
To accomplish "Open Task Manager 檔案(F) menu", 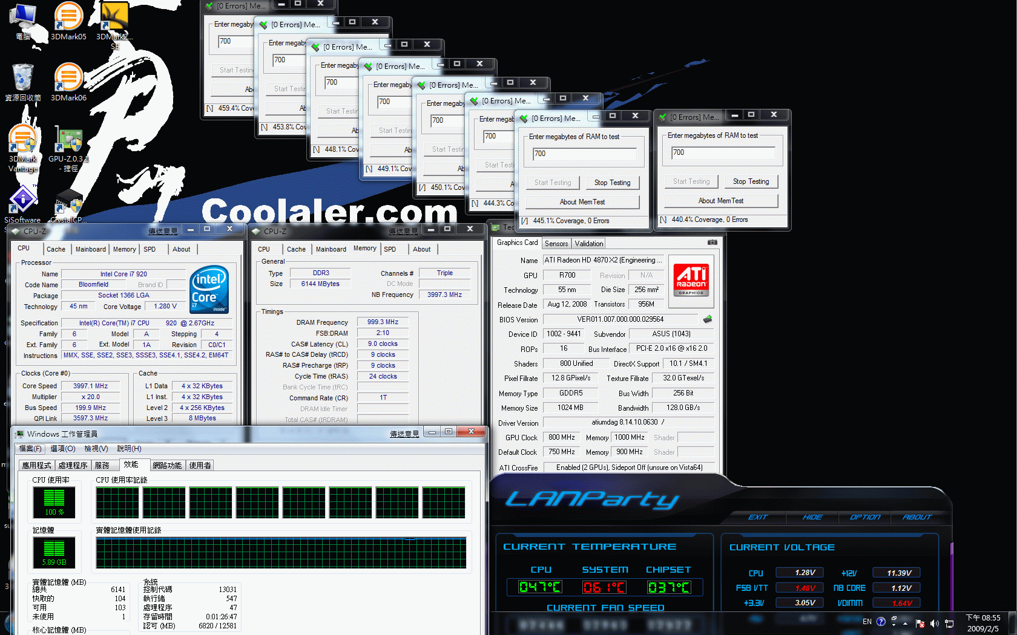I will pos(30,449).
